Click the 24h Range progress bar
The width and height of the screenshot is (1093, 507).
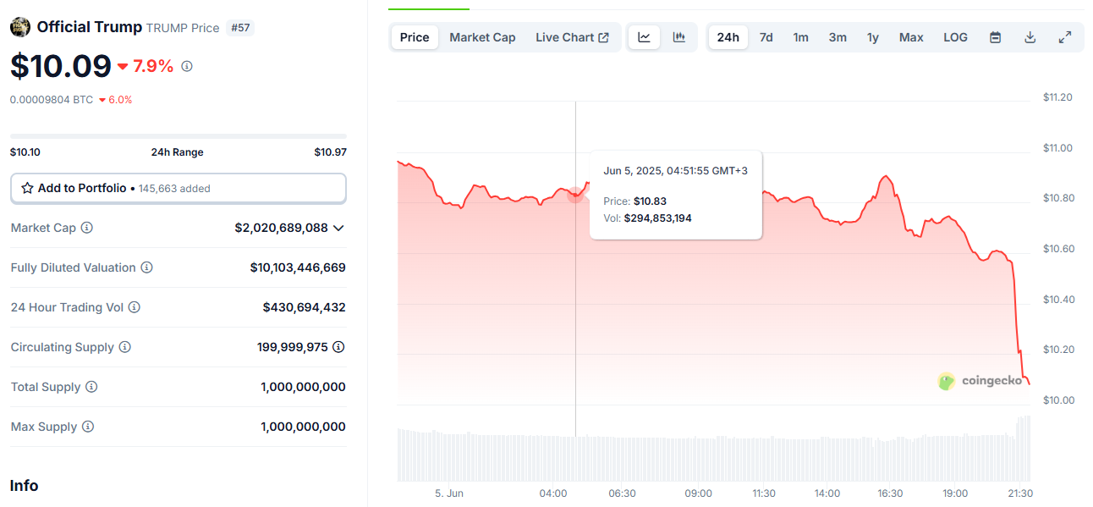178,136
